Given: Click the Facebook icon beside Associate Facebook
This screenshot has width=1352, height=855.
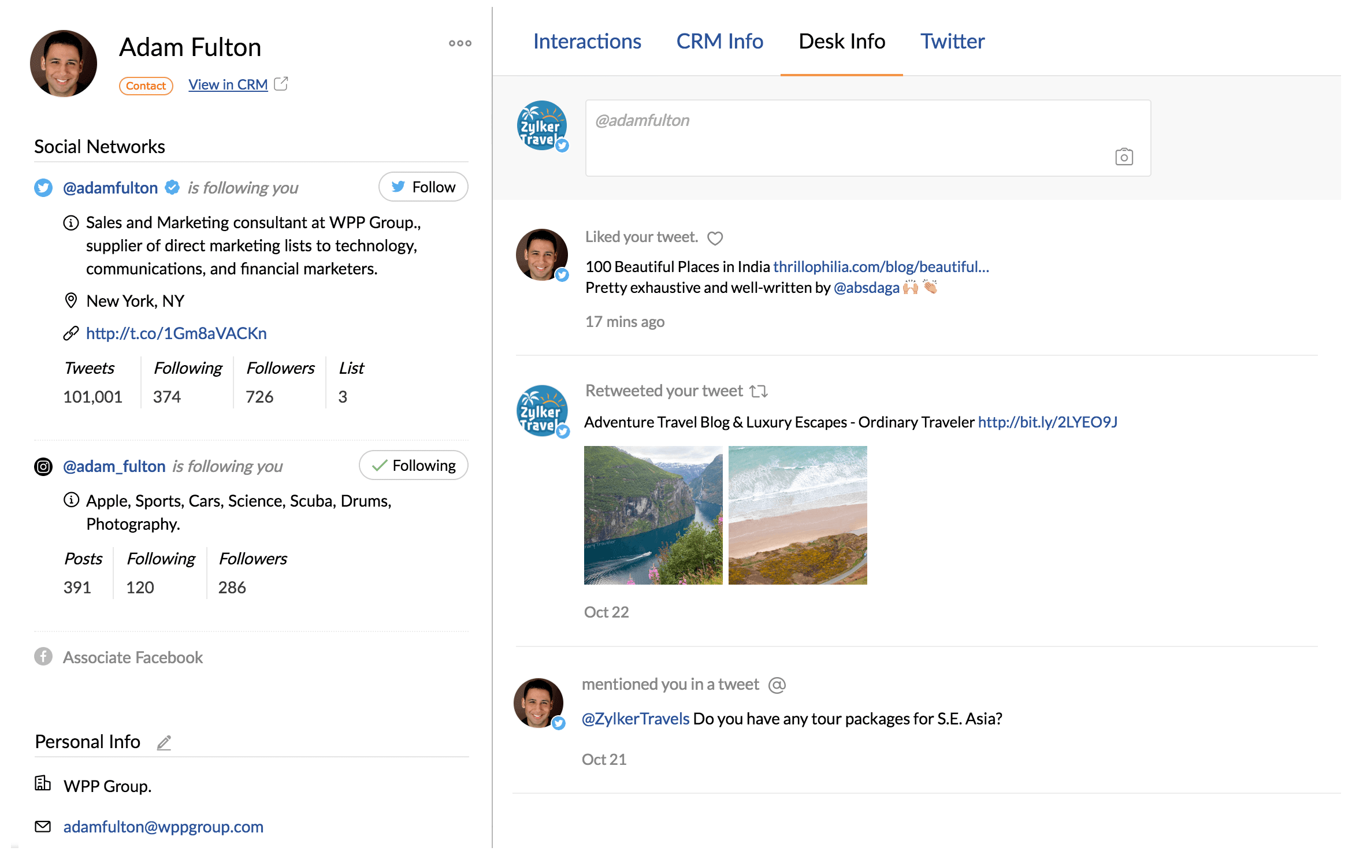Looking at the screenshot, I should pyautogui.click(x=43, y=657).
